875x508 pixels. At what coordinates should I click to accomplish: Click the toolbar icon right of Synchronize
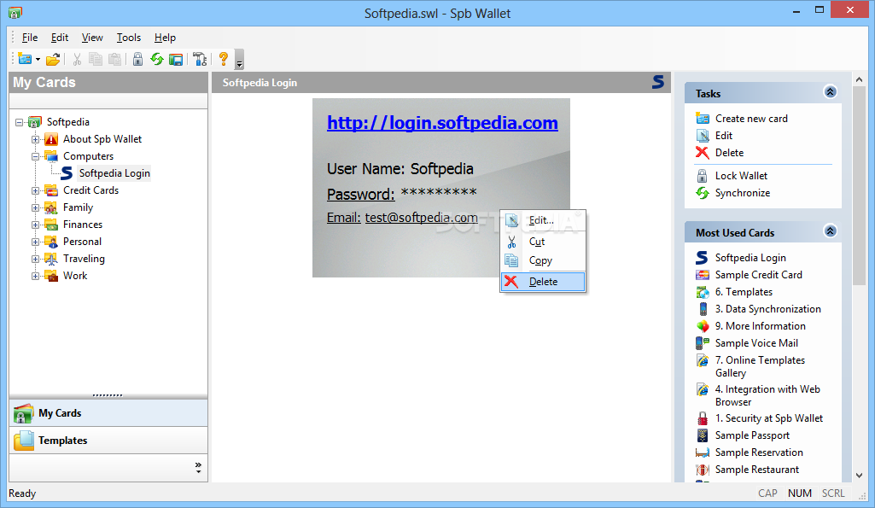(176, 59)
